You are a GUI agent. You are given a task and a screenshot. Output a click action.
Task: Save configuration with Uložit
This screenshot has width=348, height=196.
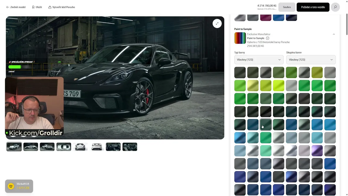[x=37, y=7]
